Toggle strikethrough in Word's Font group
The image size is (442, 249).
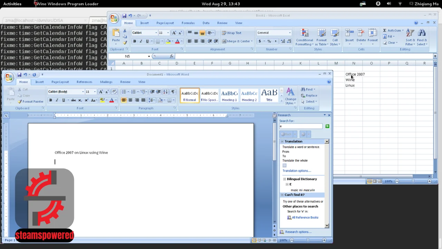(x=73, y=100)
